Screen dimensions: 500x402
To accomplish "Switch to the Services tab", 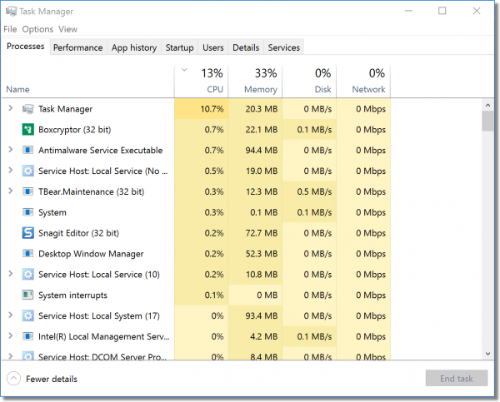I will (284, 47).
